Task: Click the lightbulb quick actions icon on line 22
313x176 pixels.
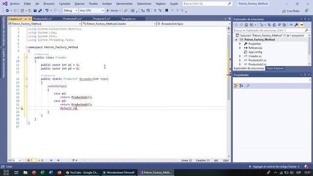Action: coord(22,109)
